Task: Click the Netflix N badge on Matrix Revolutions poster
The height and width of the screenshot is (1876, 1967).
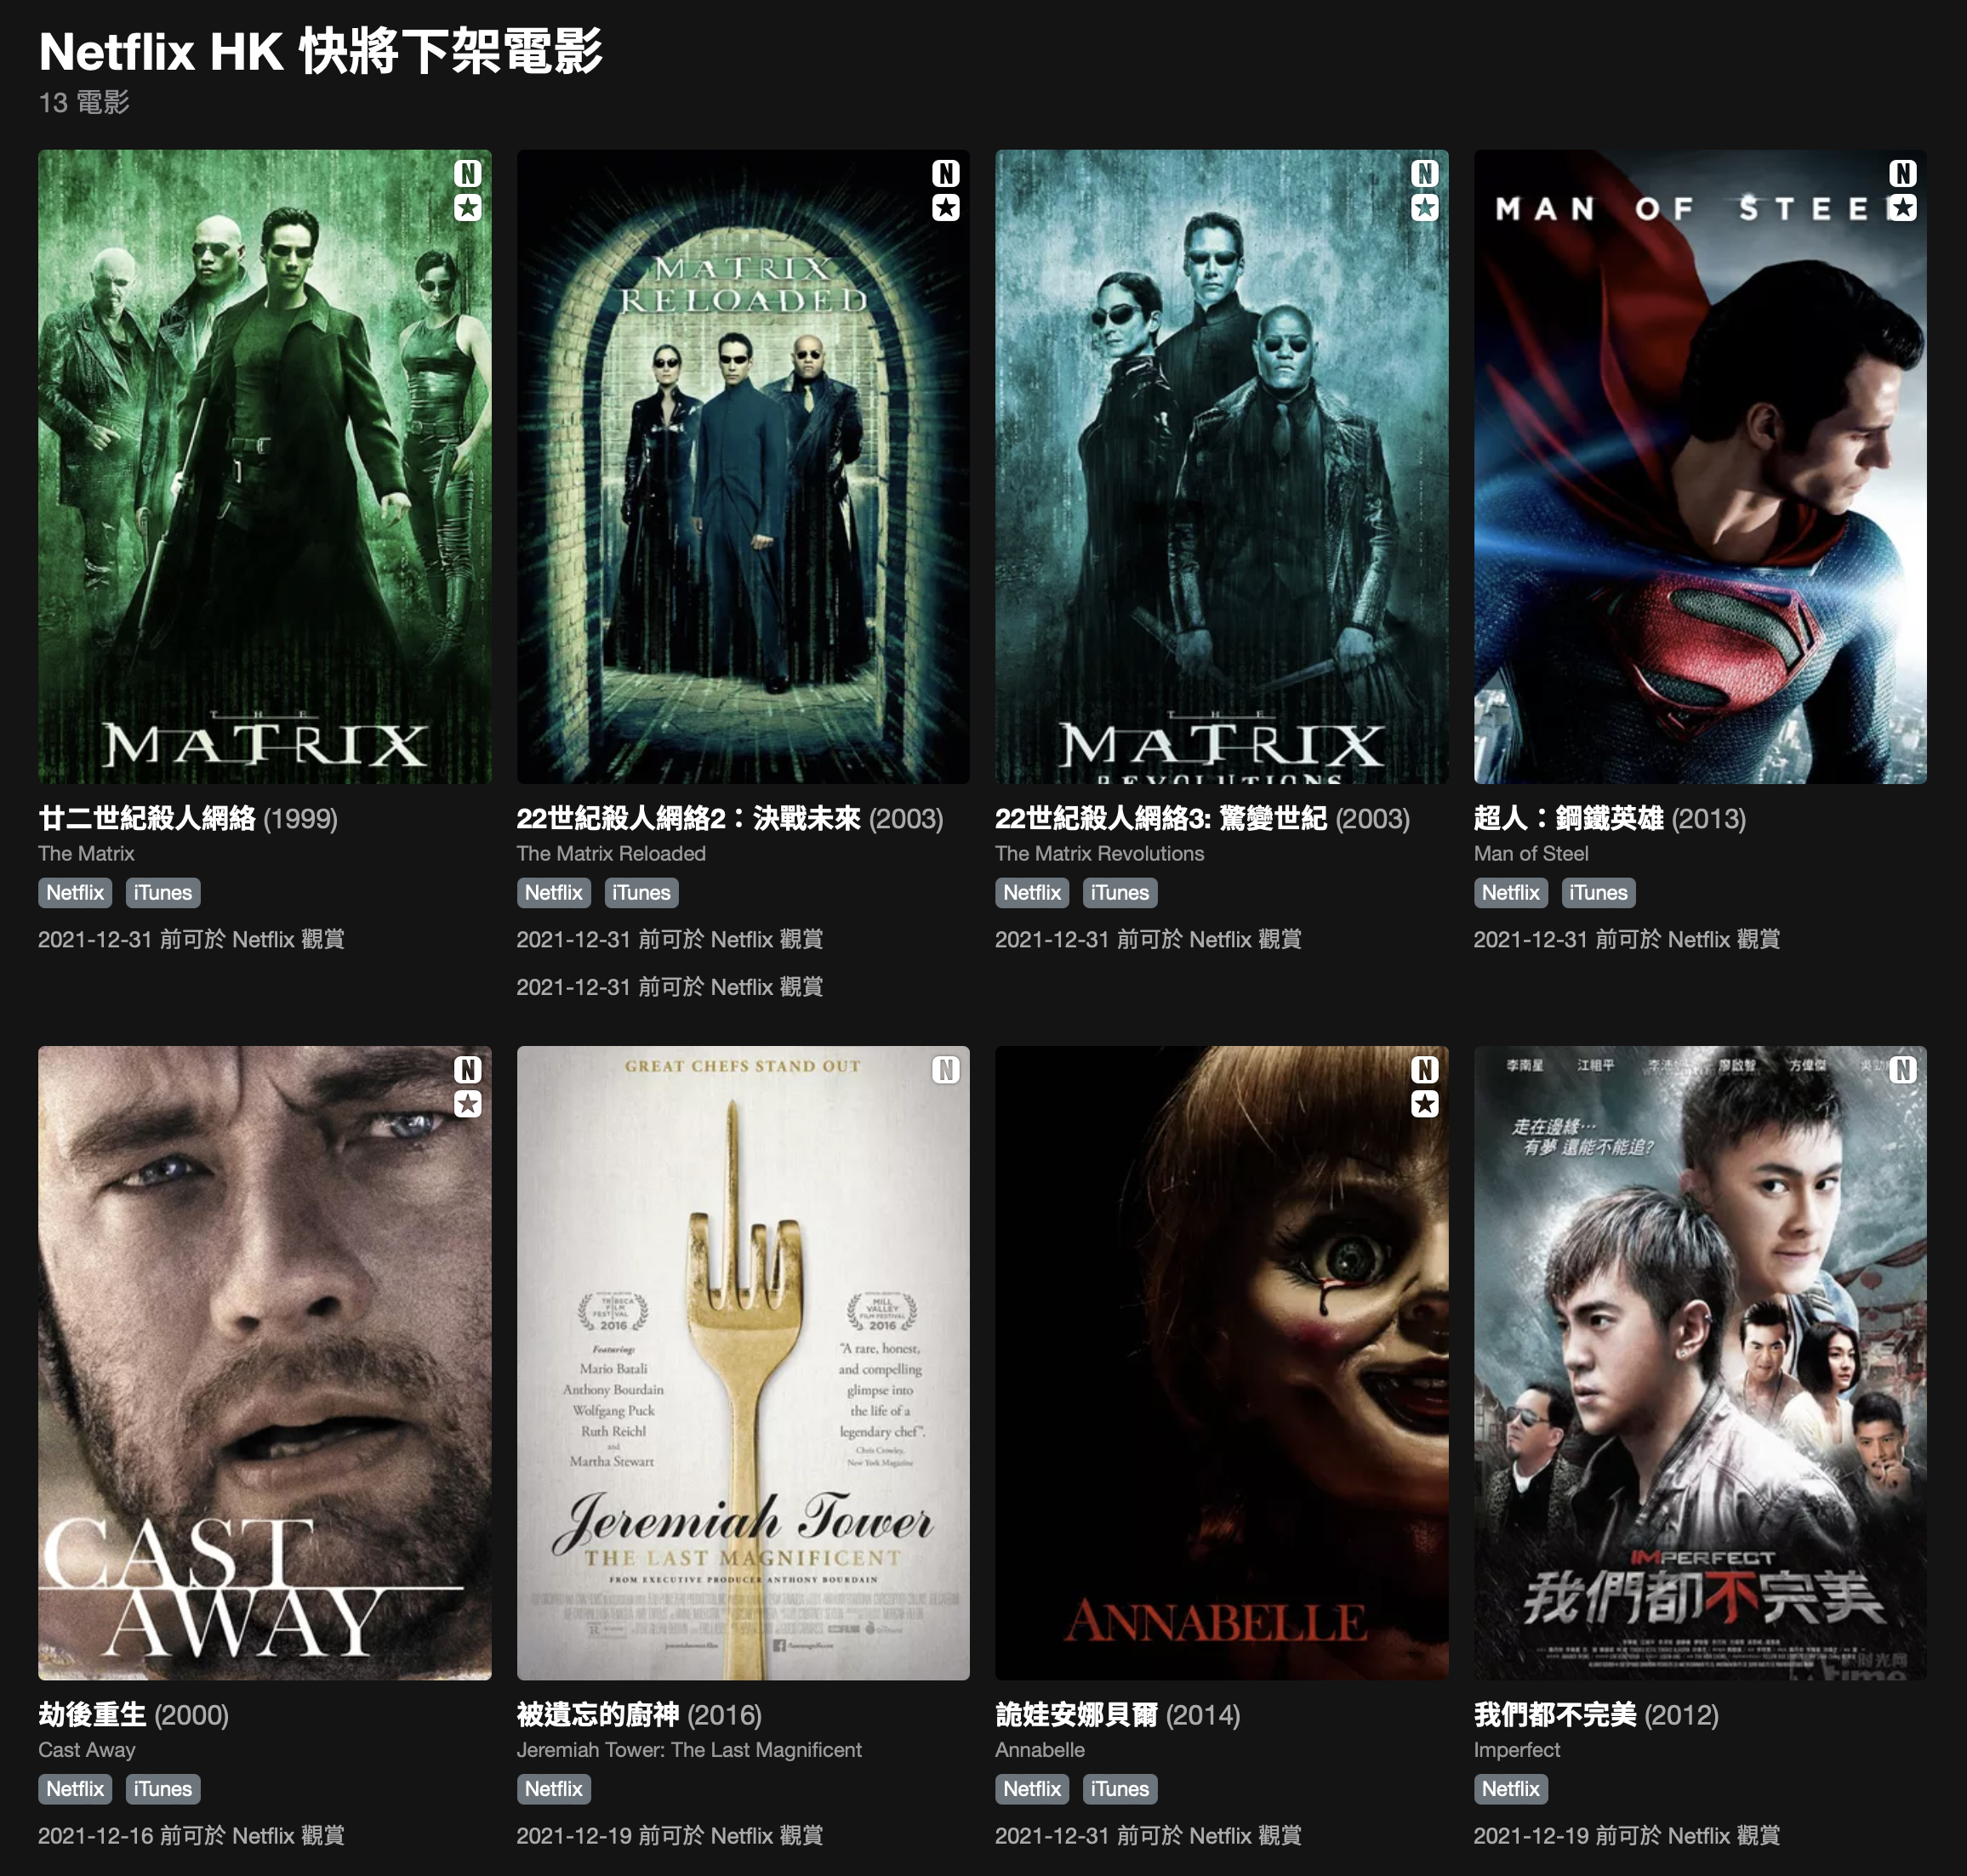Action: [1425, 173]
